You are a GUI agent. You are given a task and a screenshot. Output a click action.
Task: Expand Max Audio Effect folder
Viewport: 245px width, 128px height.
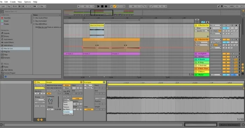34,18
